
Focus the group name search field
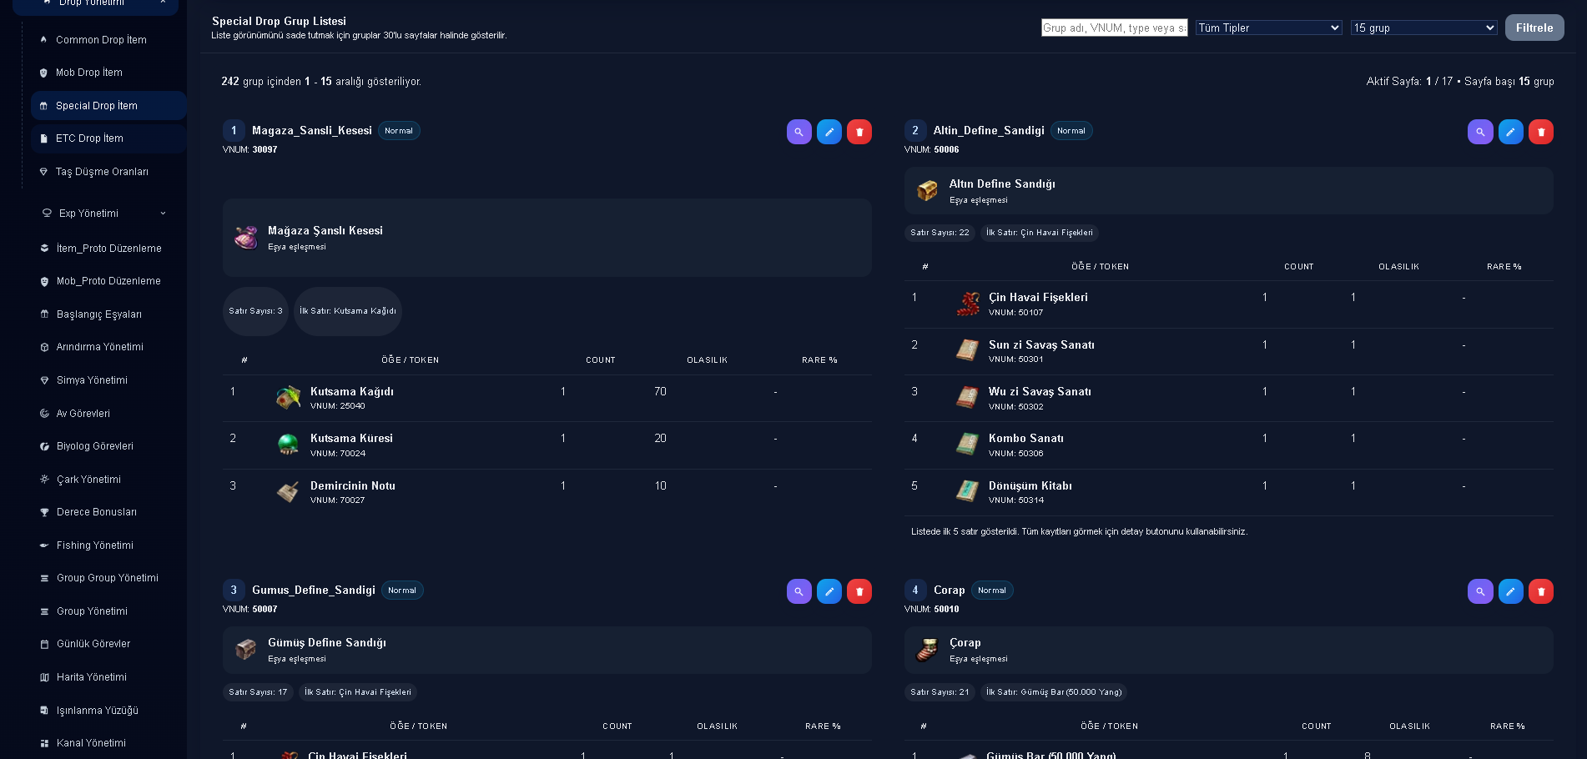(x=1114, y=28)
